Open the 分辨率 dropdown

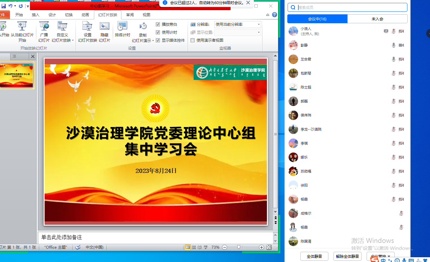point(258,24)
